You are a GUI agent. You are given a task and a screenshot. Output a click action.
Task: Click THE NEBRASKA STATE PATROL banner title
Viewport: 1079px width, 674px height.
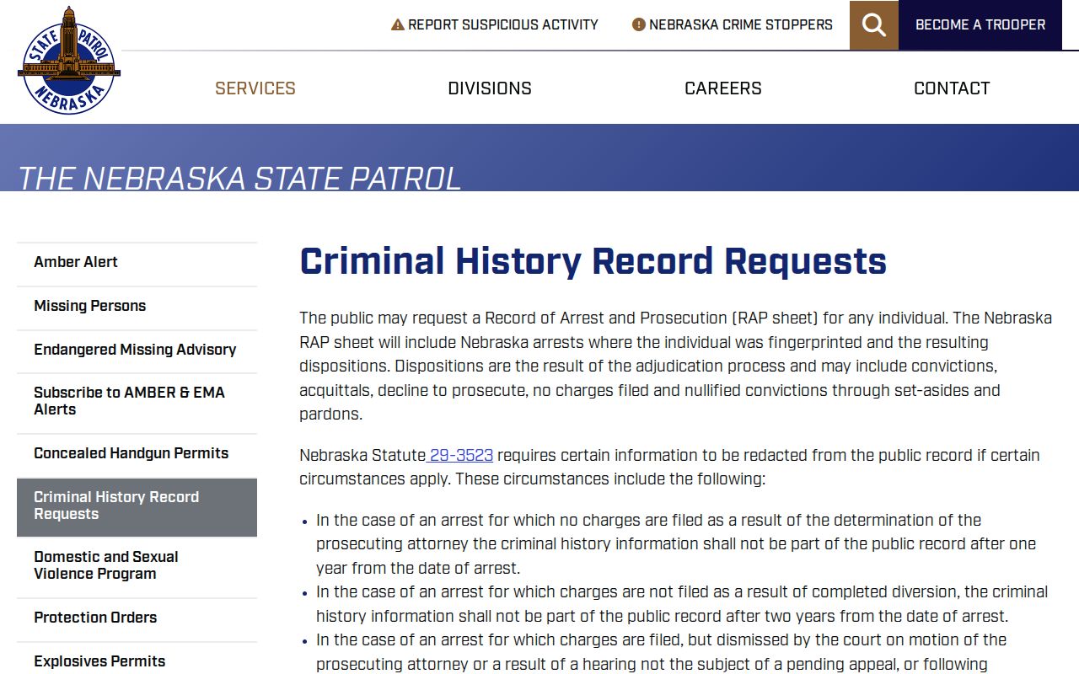coord(239,178)
